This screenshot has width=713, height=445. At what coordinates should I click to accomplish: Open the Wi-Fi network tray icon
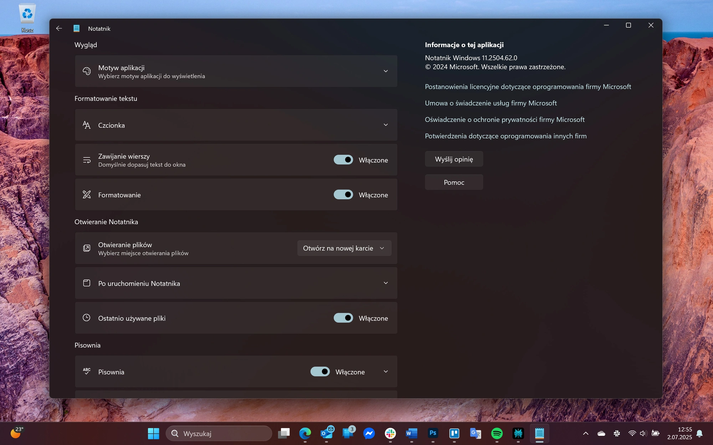(632, 433)
